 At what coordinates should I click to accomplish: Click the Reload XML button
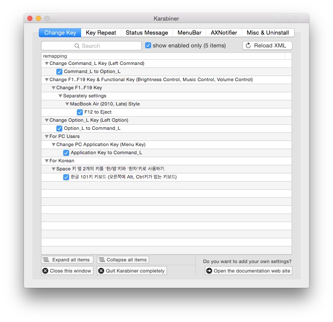(x=267, y=45)
